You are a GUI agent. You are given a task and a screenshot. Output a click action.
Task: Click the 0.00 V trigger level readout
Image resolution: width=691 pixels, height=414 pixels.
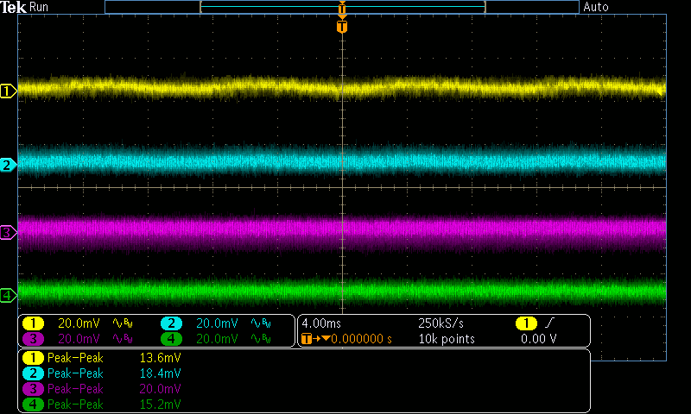tap(540, 339)
